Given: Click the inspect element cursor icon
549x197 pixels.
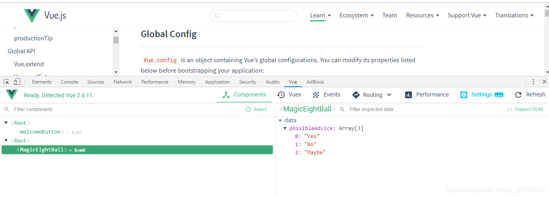Looking at the screenshot, I should click(x=6, y=82).
